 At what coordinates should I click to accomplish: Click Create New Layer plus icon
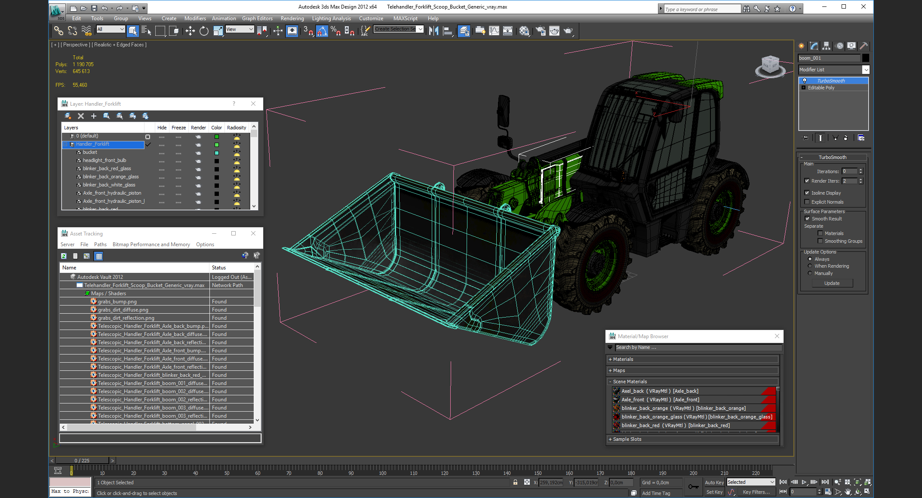[93, 116]
